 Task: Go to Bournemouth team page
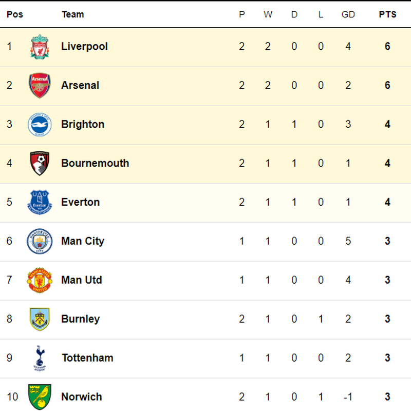click(95, 164)
